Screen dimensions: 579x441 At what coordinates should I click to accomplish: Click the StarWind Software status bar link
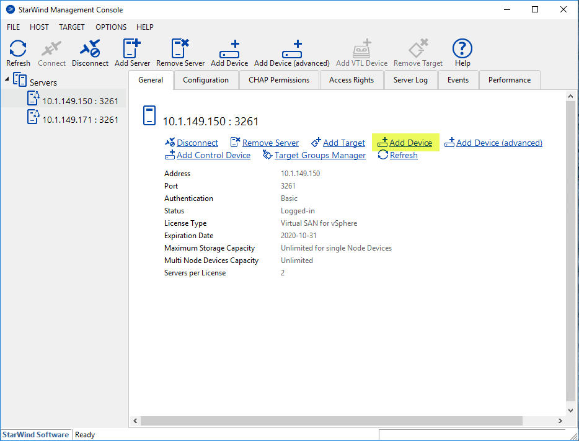pos(35,435)
